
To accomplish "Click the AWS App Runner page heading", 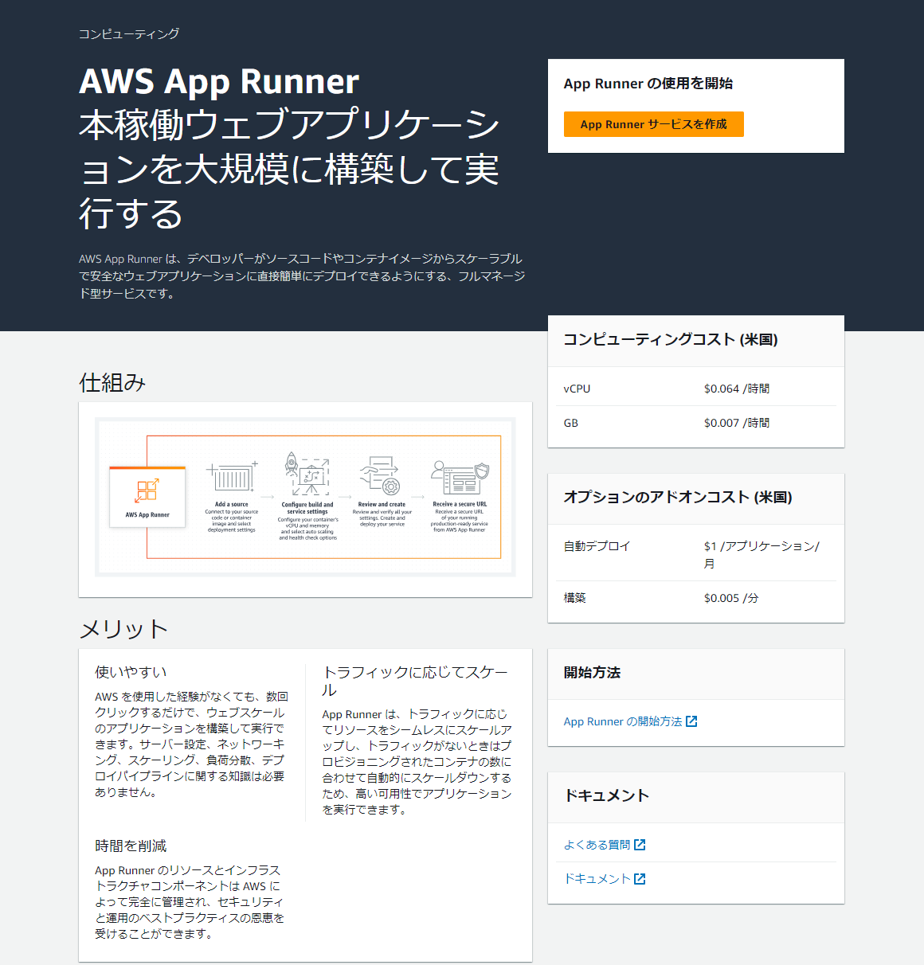I will pos(218,82).
